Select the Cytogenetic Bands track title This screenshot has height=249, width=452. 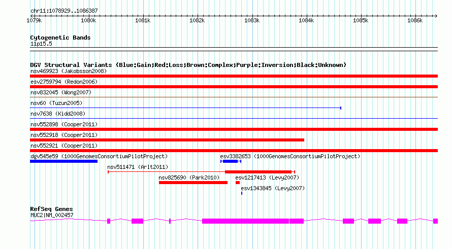pyautogui.click(x=60, y=38)
